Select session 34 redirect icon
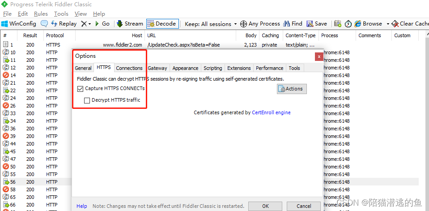This screenshot has height=211, width=429. (x=6, y=121)
